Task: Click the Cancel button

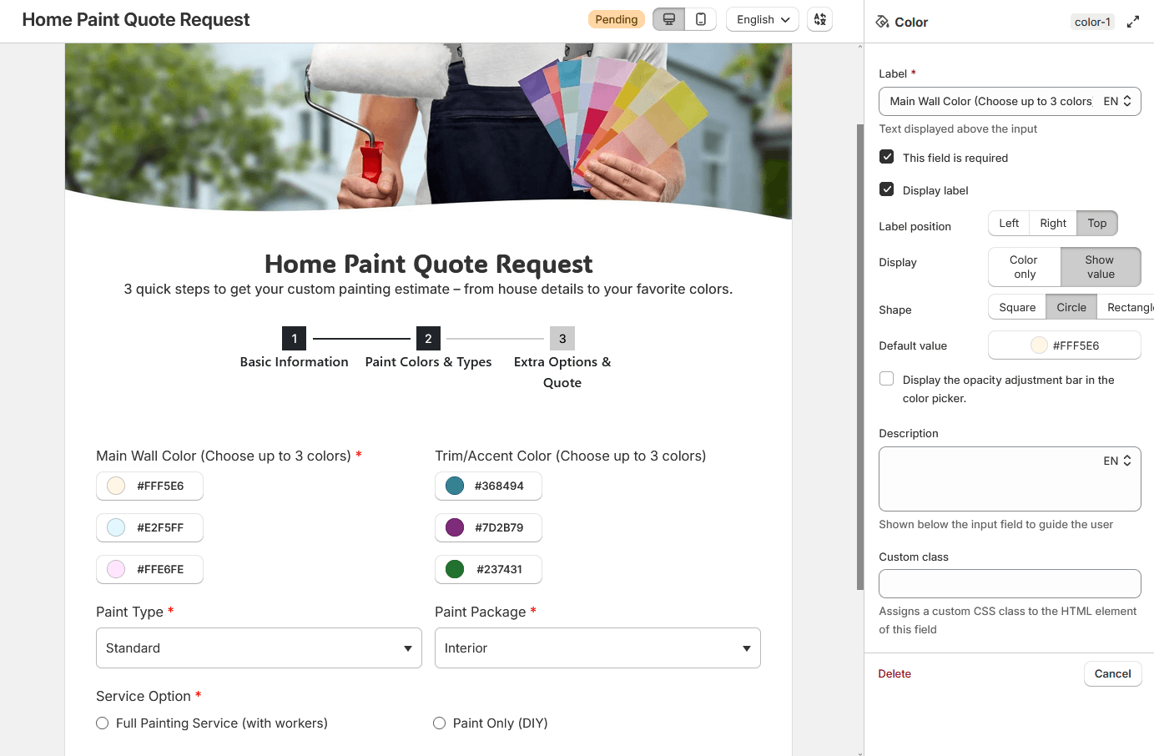Action: click(x=1112, y=673)
